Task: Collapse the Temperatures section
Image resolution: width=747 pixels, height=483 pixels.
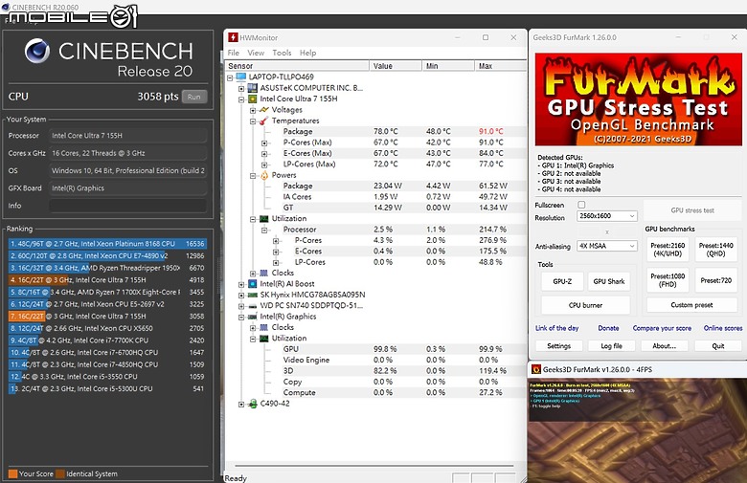Action: coord(253,121)
